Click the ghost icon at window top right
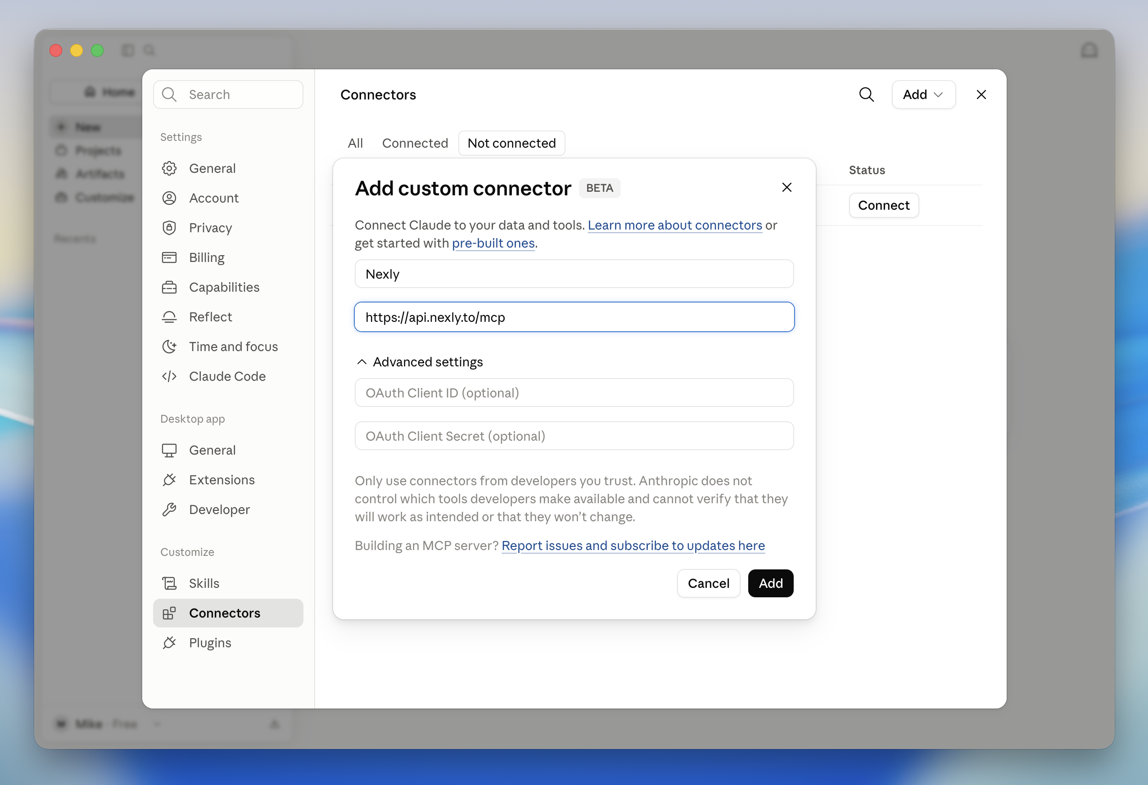This screenshot has width=1148, height=785. click(x=1089, y=50)
